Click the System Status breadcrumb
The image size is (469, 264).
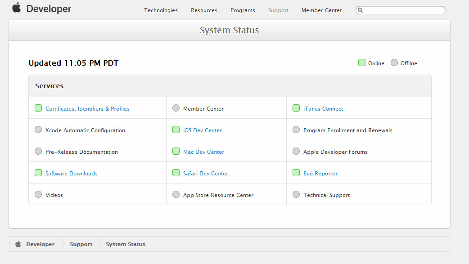(x=125, y=244)
